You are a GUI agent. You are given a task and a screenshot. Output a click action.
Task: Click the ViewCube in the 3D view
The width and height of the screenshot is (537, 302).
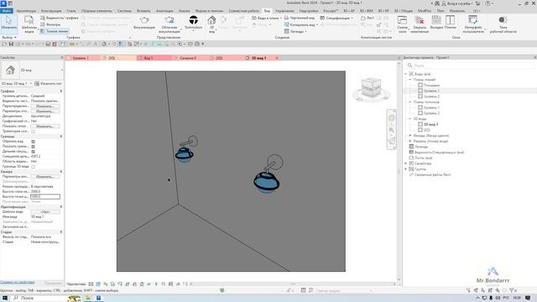371,88
